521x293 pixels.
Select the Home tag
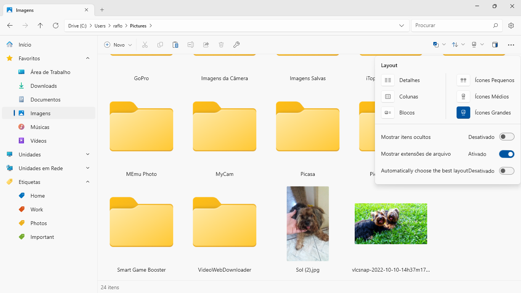(48, 196)
